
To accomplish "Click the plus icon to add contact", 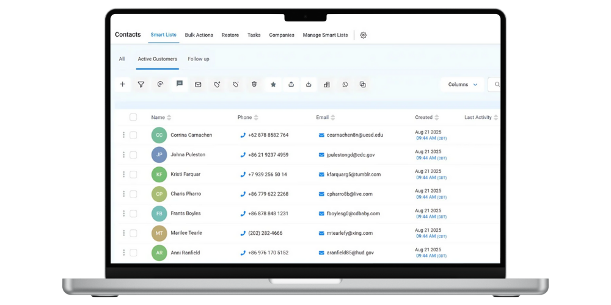I will tap(122, 85).
